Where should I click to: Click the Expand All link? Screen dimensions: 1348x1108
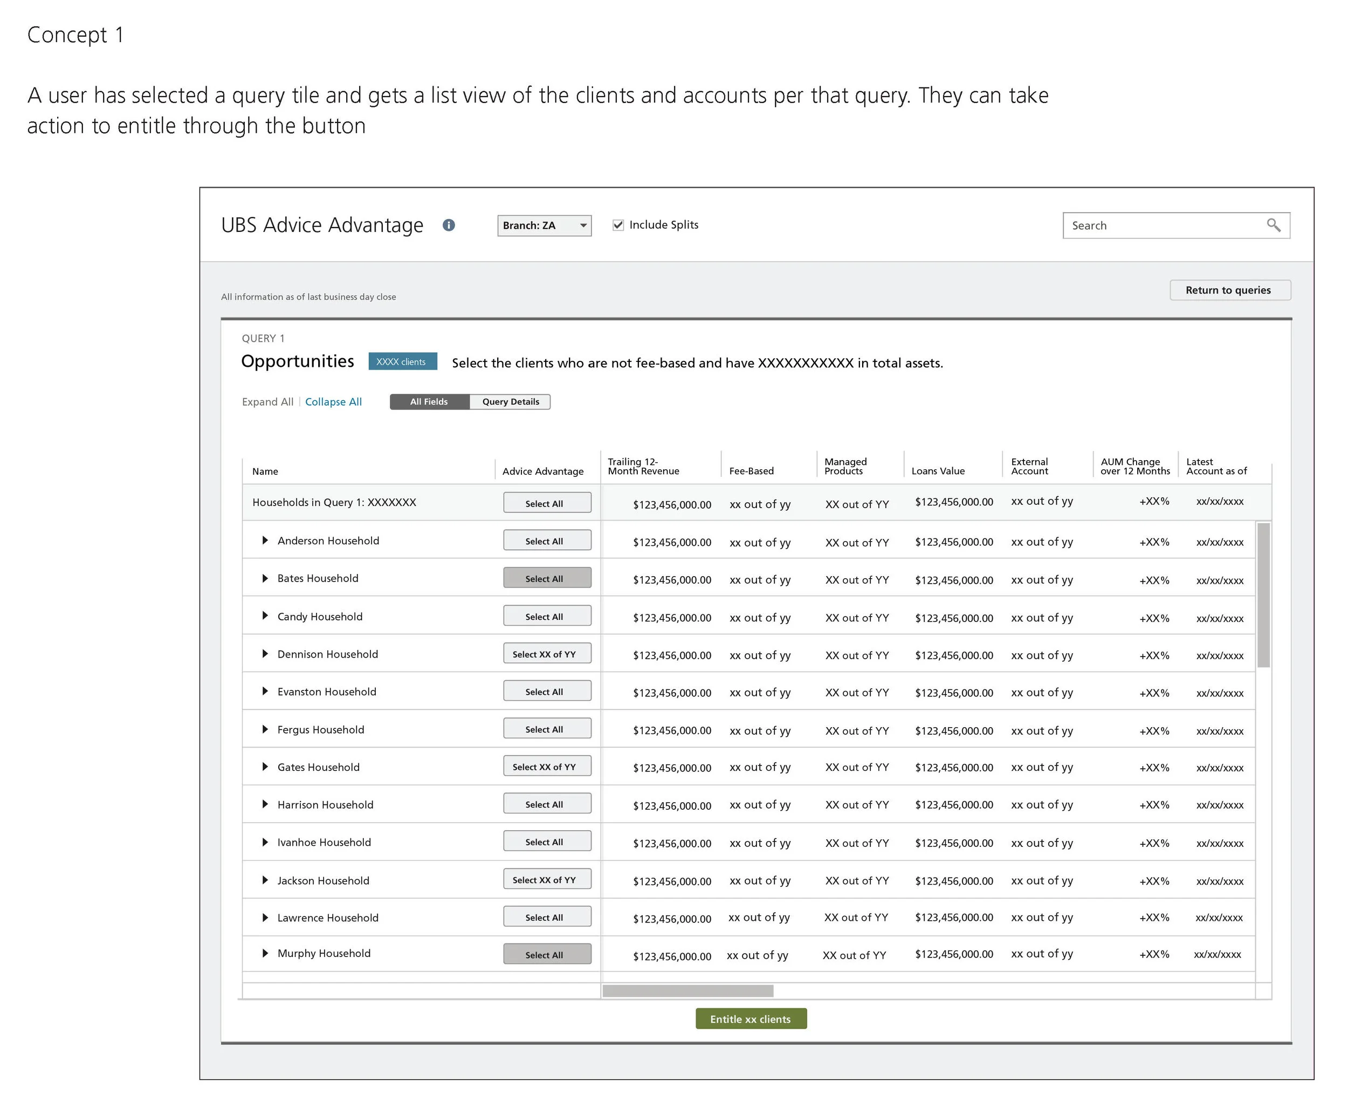pyautogui.click(x=267, y=401)
